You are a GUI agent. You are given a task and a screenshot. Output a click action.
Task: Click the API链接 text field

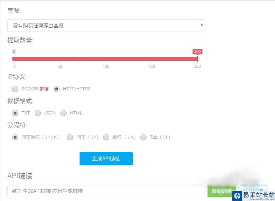tap(106, 191)
